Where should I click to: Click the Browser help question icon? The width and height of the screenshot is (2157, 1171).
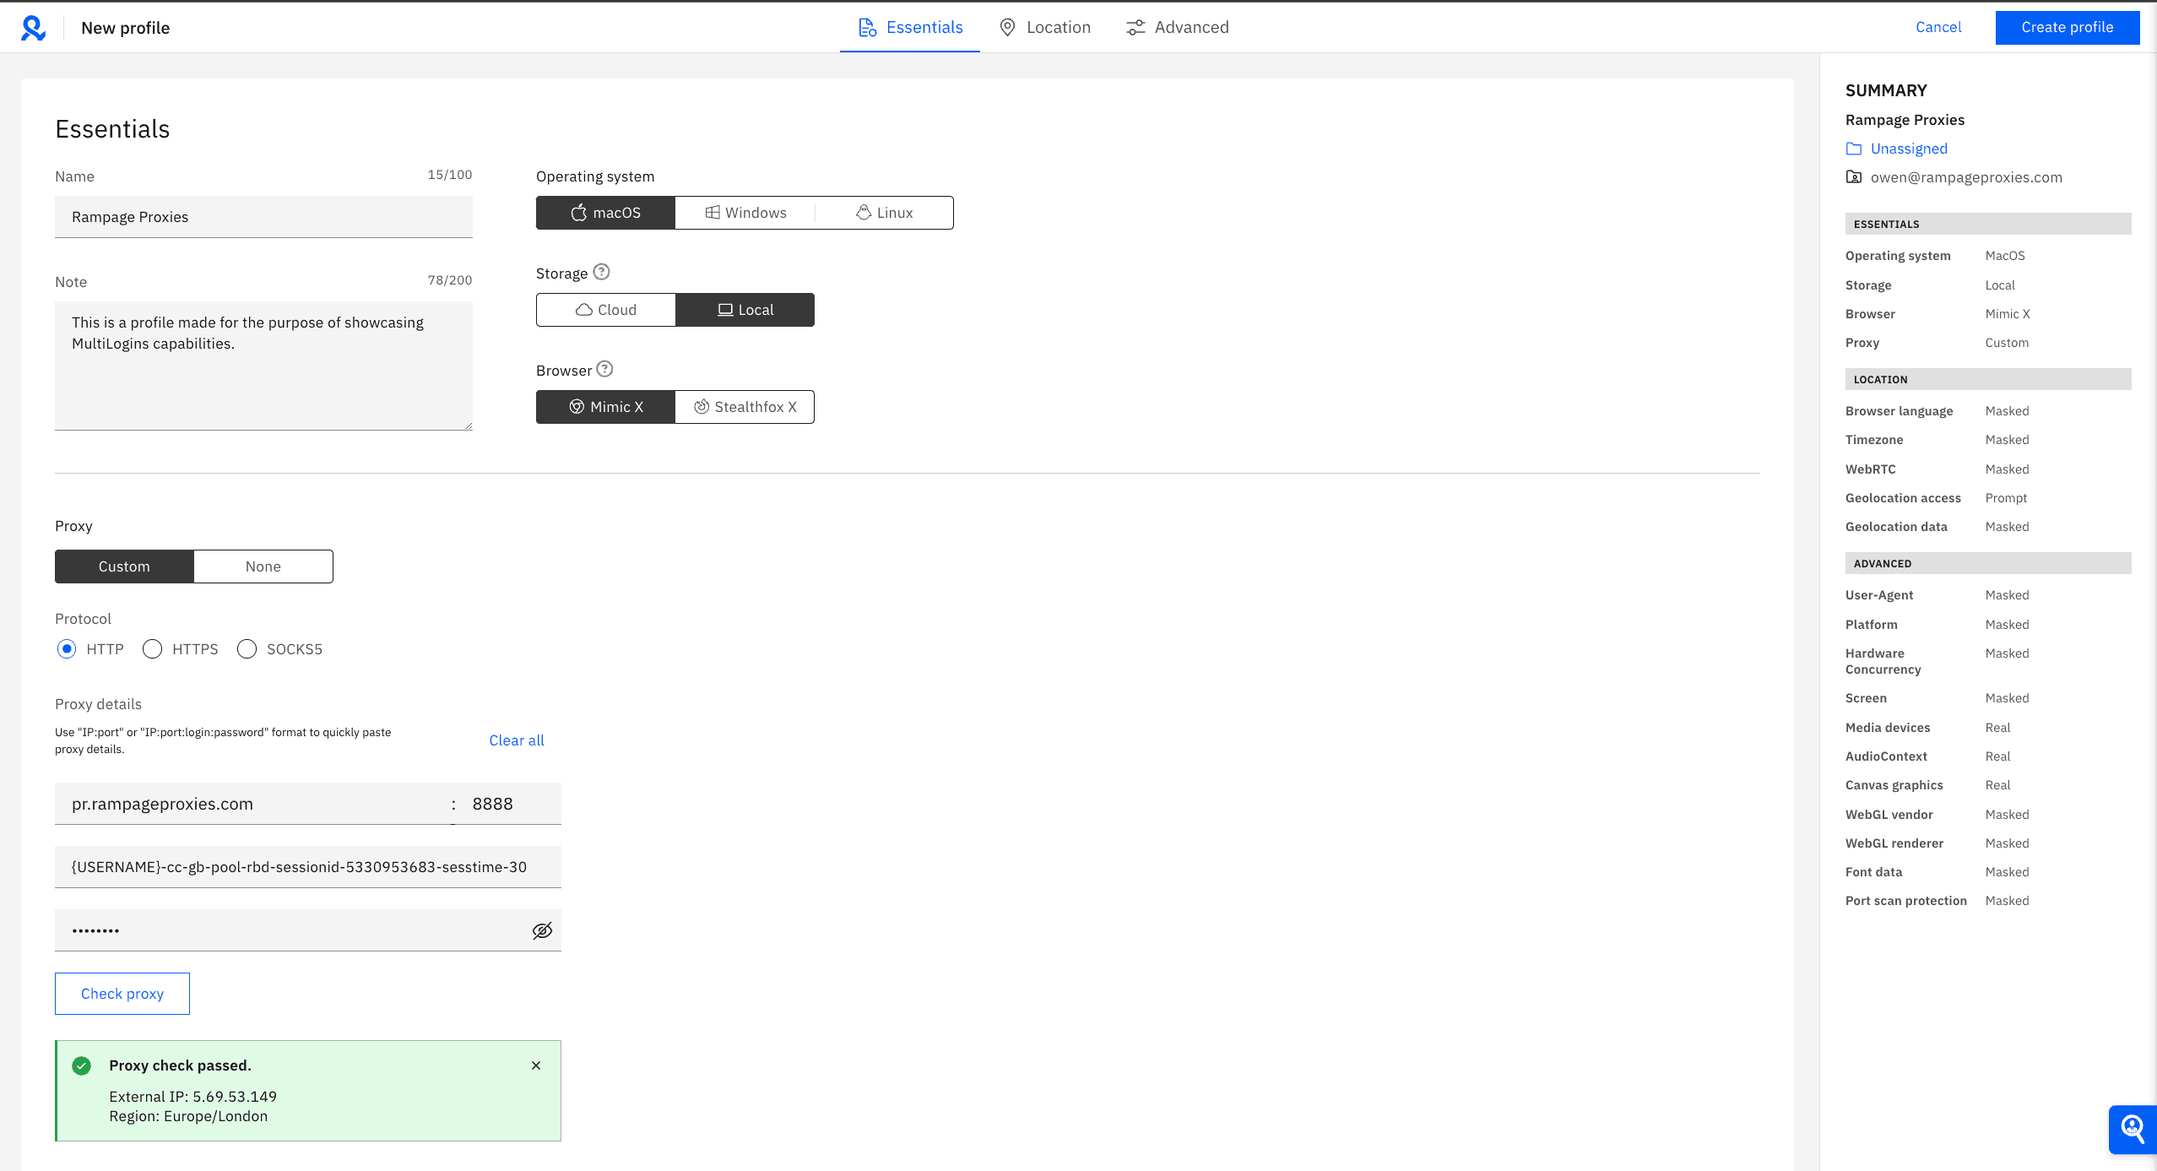click(604, 369)
